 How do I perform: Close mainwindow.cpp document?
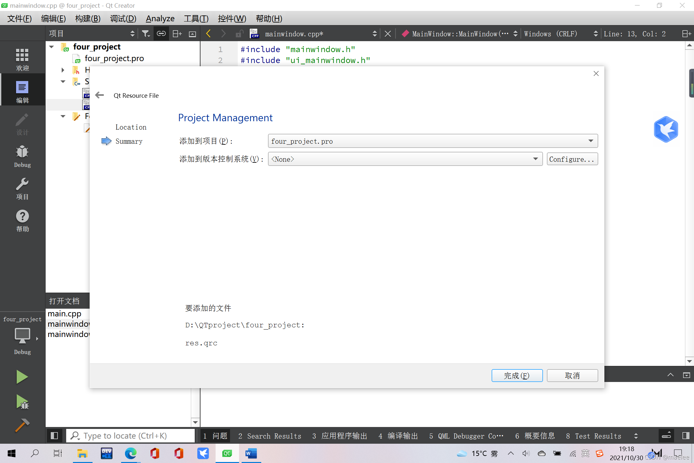point(388,34)
